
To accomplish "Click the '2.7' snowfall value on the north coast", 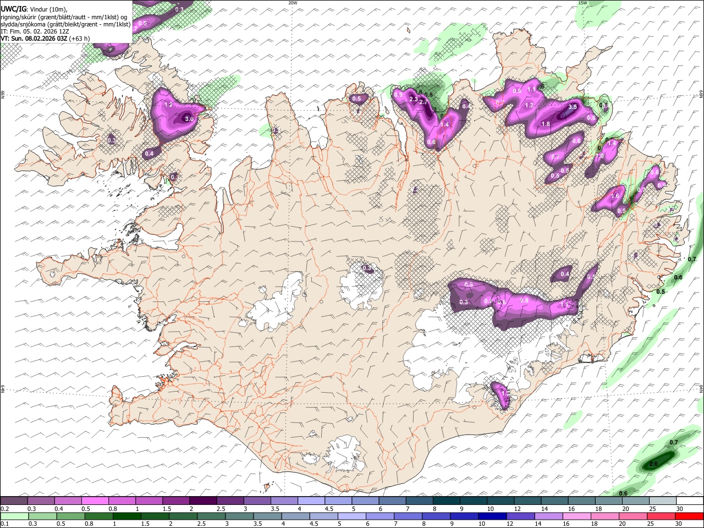I will coord(424,102).
